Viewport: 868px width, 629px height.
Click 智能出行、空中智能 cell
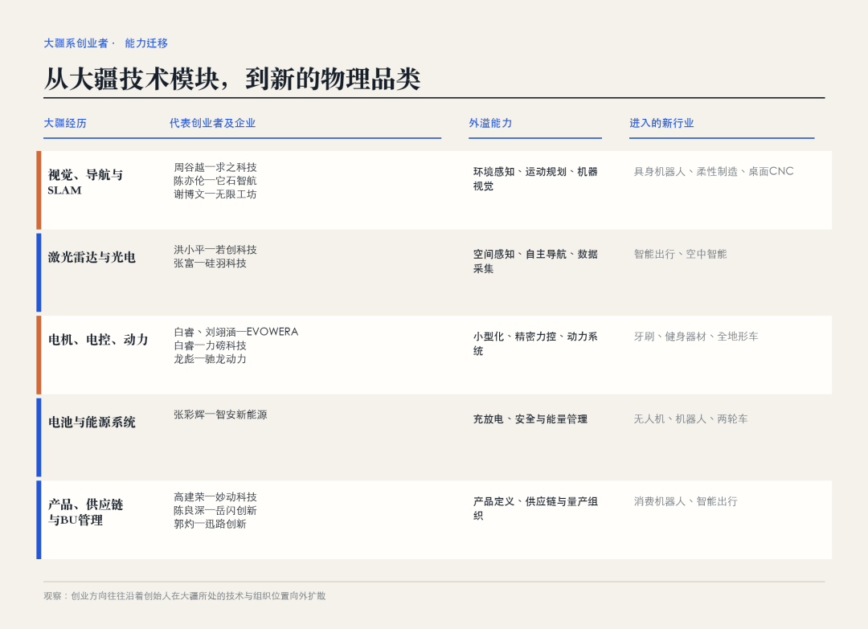[681, 254]
